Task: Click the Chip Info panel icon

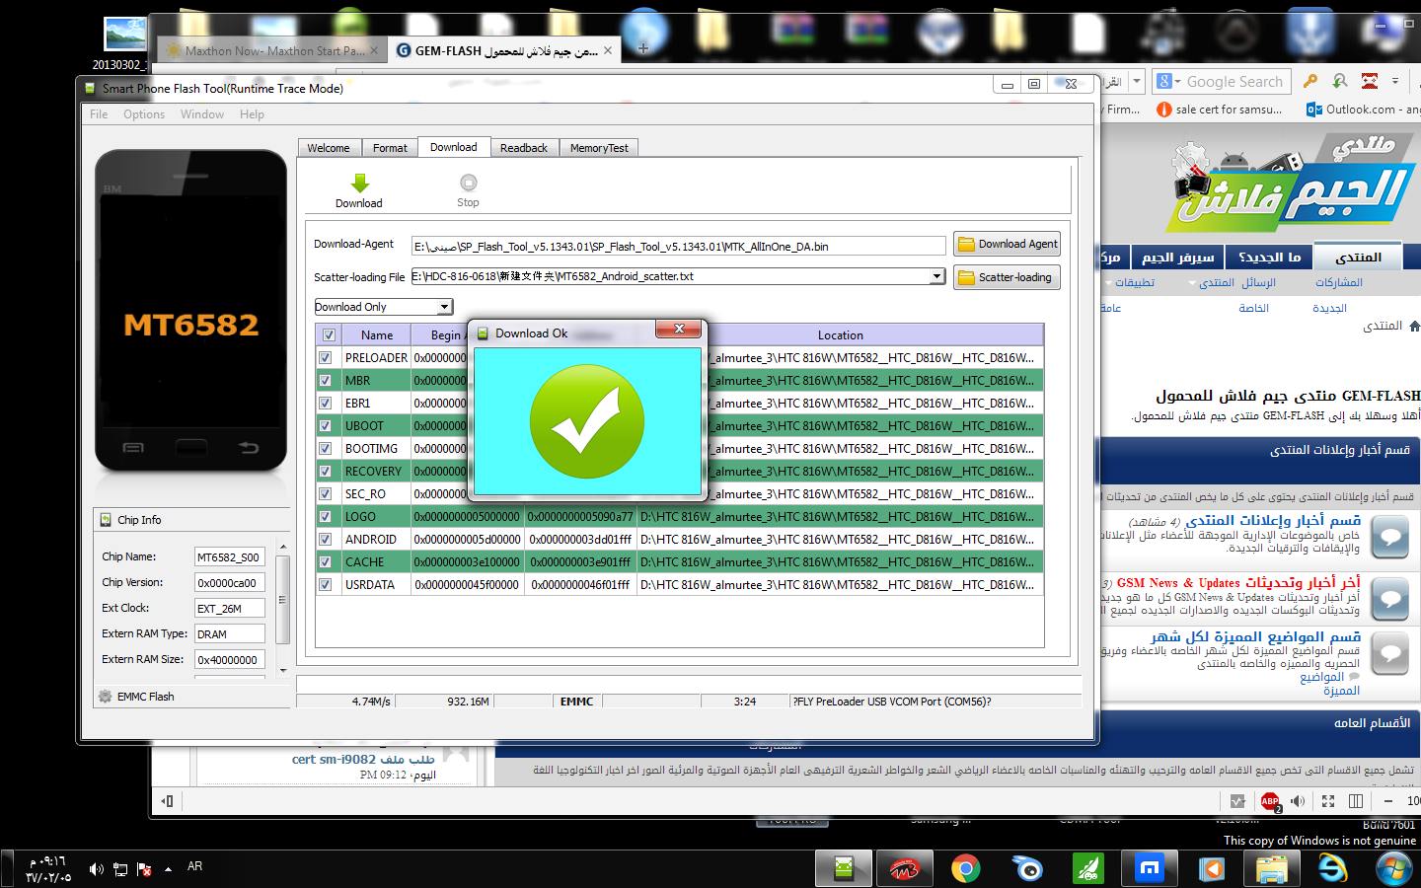Action: click(106, 520)
